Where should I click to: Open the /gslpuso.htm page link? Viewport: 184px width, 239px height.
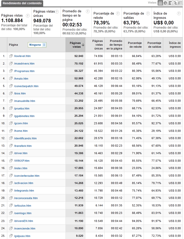[x=22, y=236]
